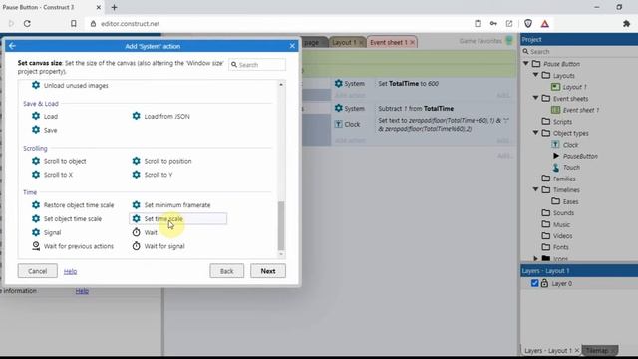Image resolution: width=638 pixels, height=359 pixels.
Task: Select the Scroll to object action
Action: pyautogui.click(x=59, y=161)
